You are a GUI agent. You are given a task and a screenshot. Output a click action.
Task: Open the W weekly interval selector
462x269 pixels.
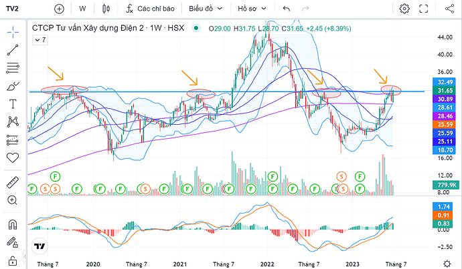tap(82, 9)
